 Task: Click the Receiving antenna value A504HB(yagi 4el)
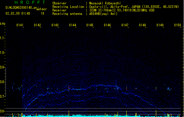point(103,14)
